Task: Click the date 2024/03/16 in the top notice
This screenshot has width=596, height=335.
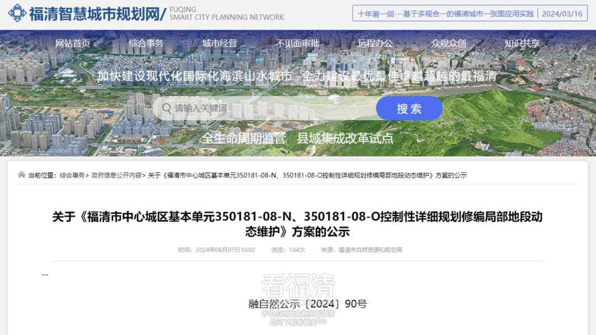Action: (x=562, y=14)
